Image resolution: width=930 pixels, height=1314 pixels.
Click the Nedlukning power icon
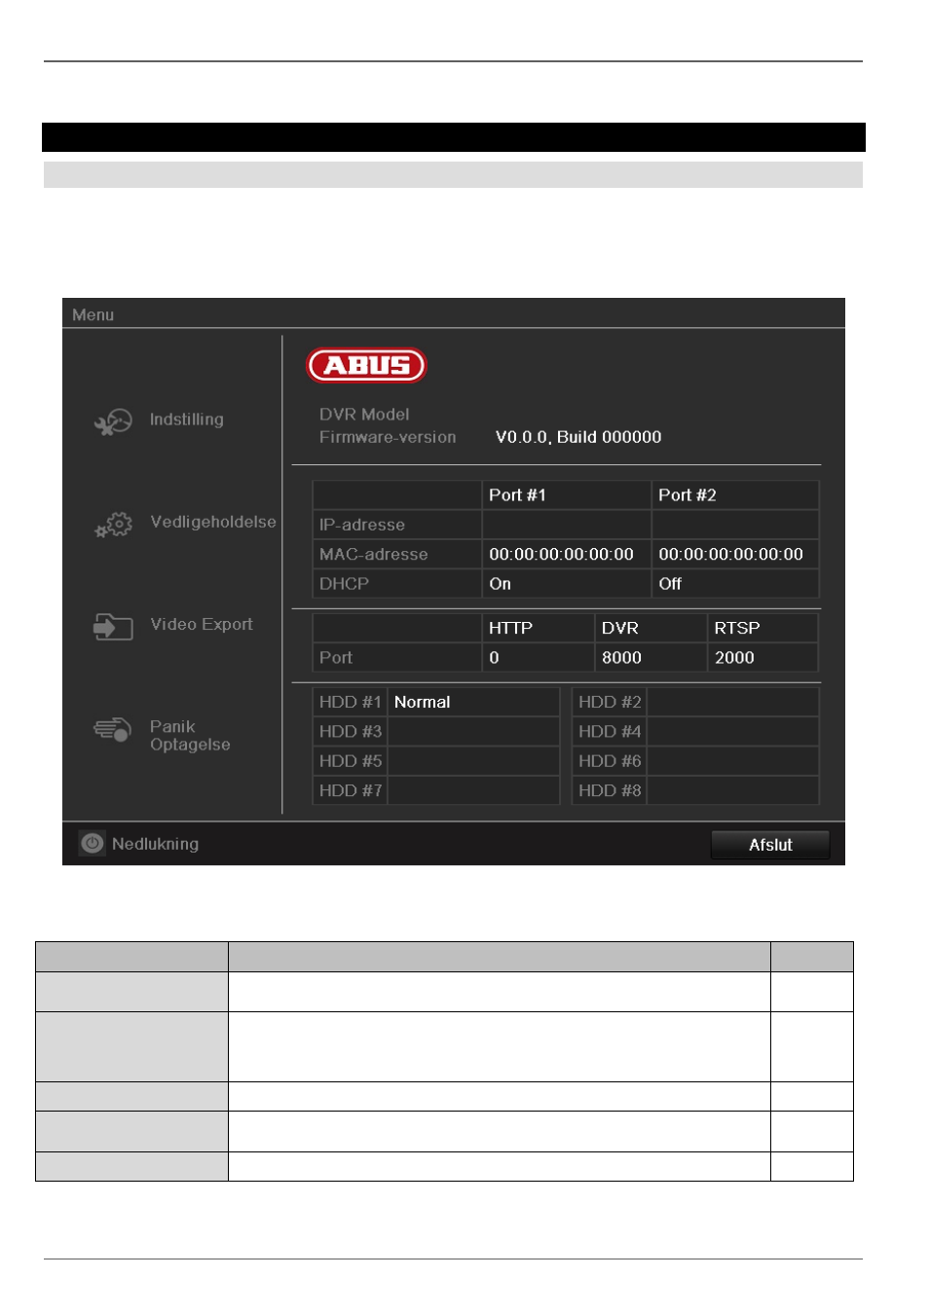pos(92,844)
